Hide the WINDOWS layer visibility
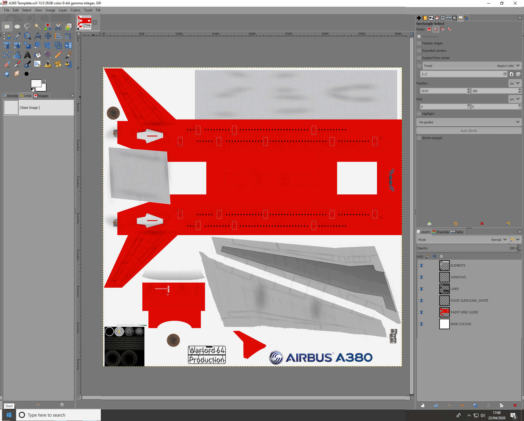524x421 pixels. pos(421,277)
